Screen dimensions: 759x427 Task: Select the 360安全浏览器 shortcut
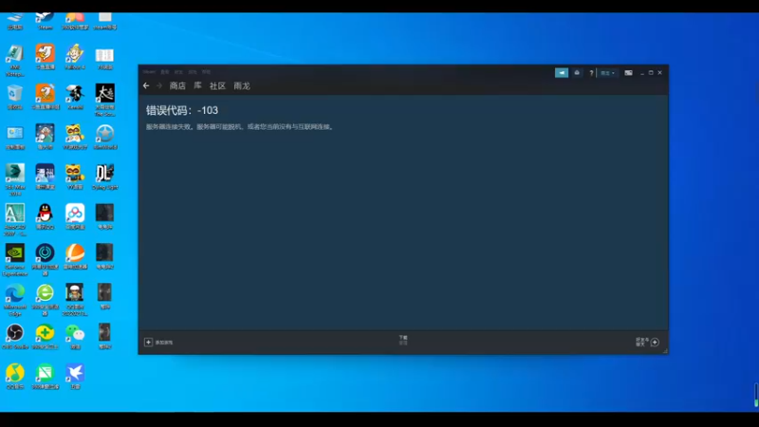tap(45, 300)
